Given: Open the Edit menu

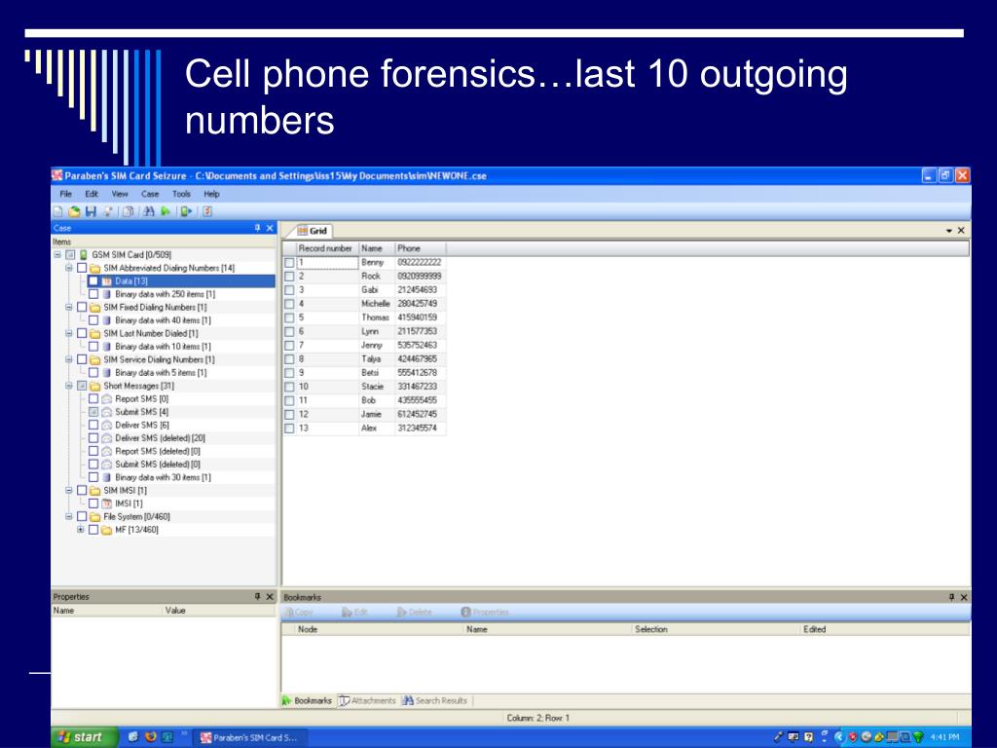Looking at the screenshot, I should 92,194.
